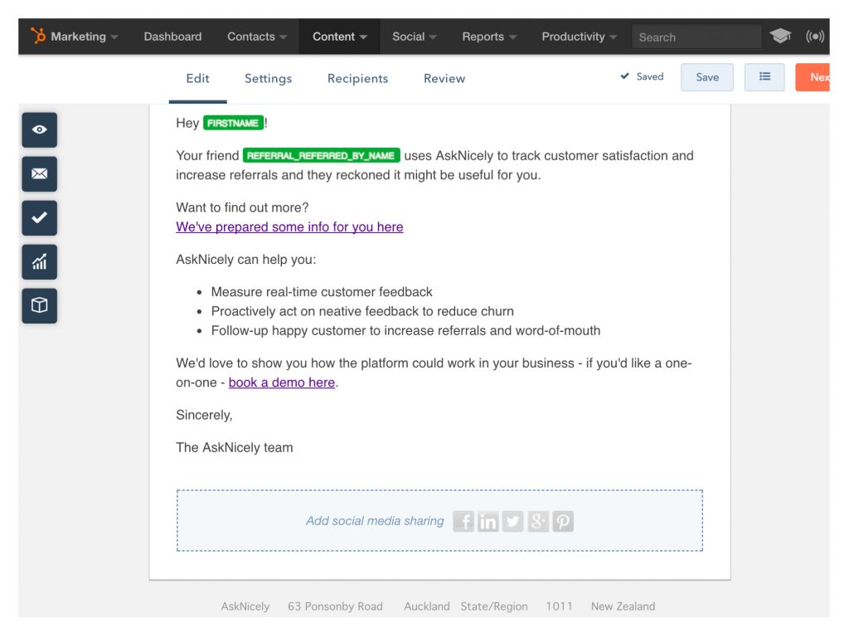Screen dimensions: 849x633
Task: Click the checkmark sidebar icon
Action: tap(40, 218)
